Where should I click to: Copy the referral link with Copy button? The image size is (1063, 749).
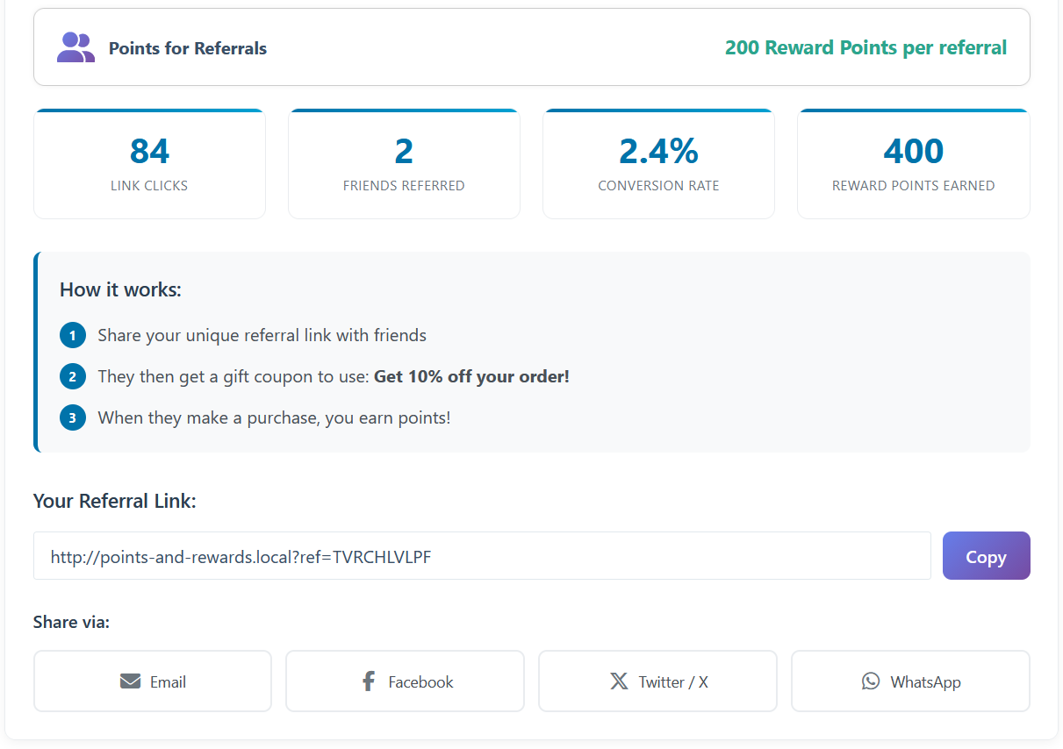pyautogui.click(x=986, y=556)
